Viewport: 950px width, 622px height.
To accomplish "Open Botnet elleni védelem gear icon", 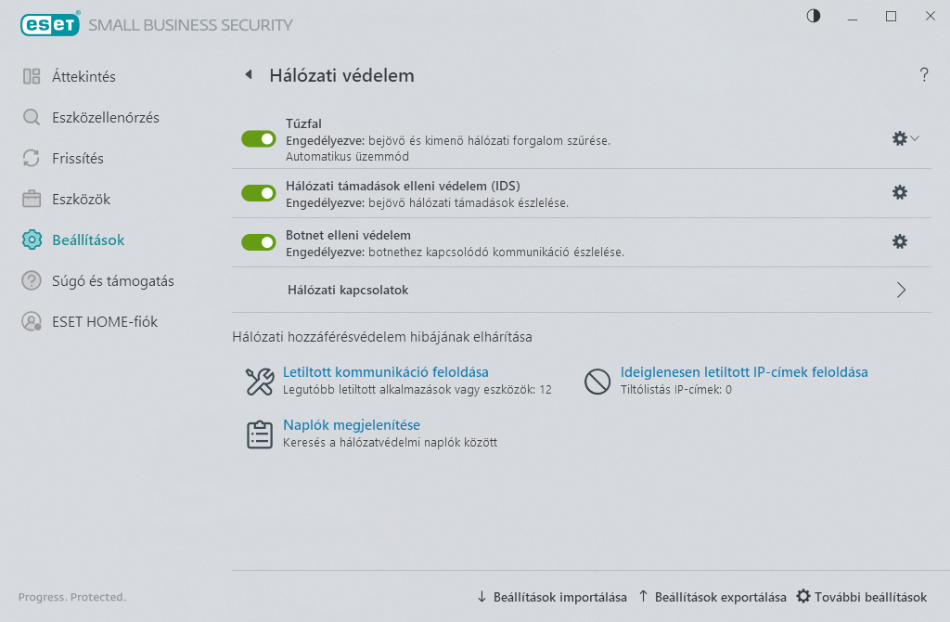I will point(899,242).
